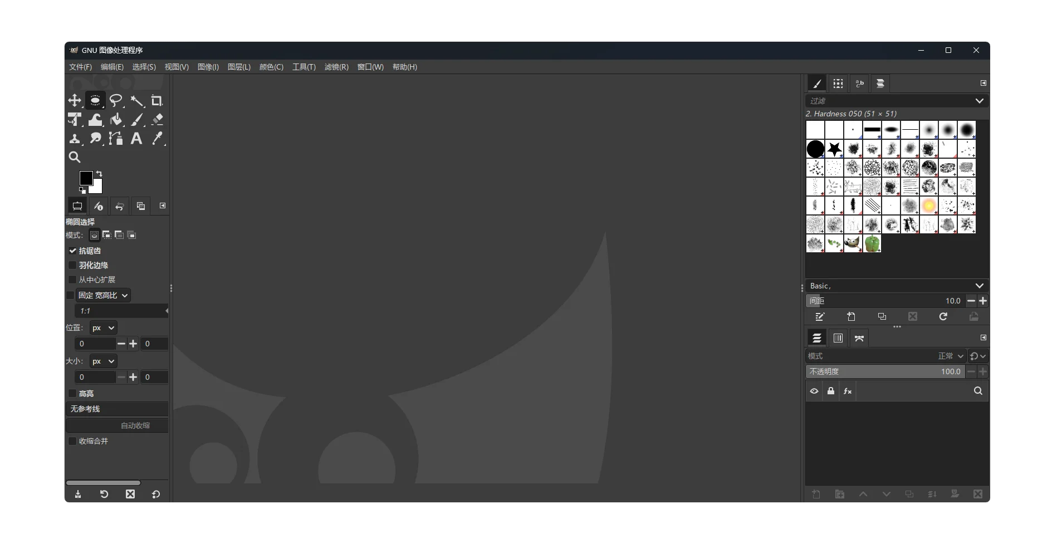
Task: Select the Eraser tool
Action: click(157, 120)
